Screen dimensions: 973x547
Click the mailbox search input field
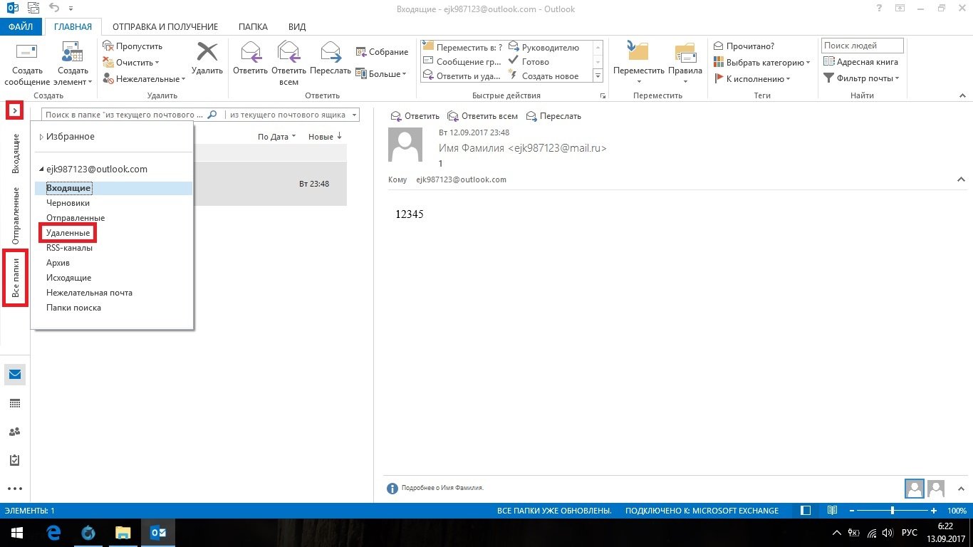coord(125,114)
